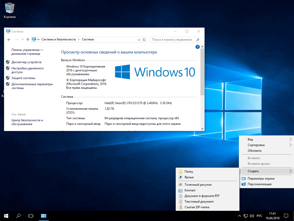Open the clock showing 11:41
This screenshot has height=221, width=294.
tap(273, 216)
